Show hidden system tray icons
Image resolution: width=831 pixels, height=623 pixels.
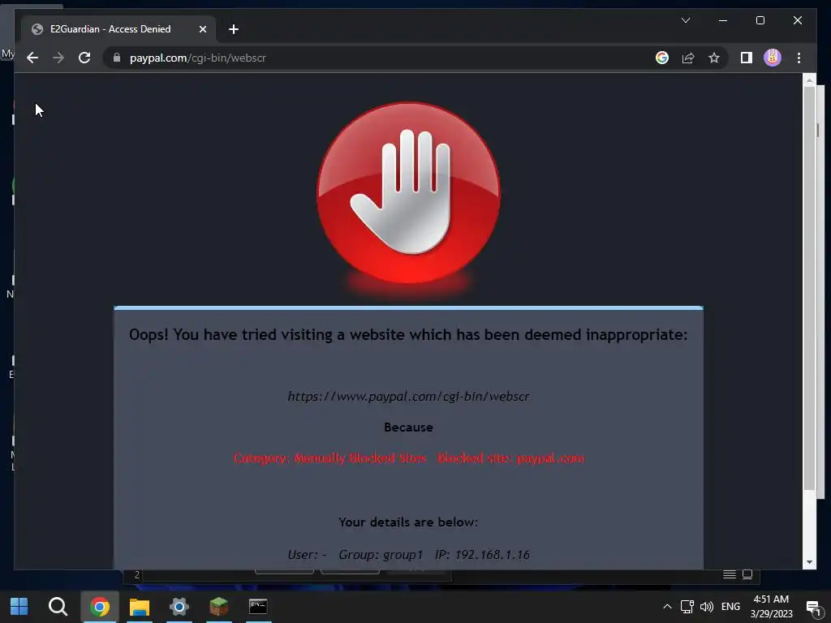click(667, 607)
